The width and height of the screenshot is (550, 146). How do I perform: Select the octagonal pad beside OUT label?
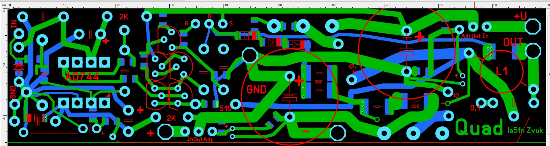click(x=533, y=51)
